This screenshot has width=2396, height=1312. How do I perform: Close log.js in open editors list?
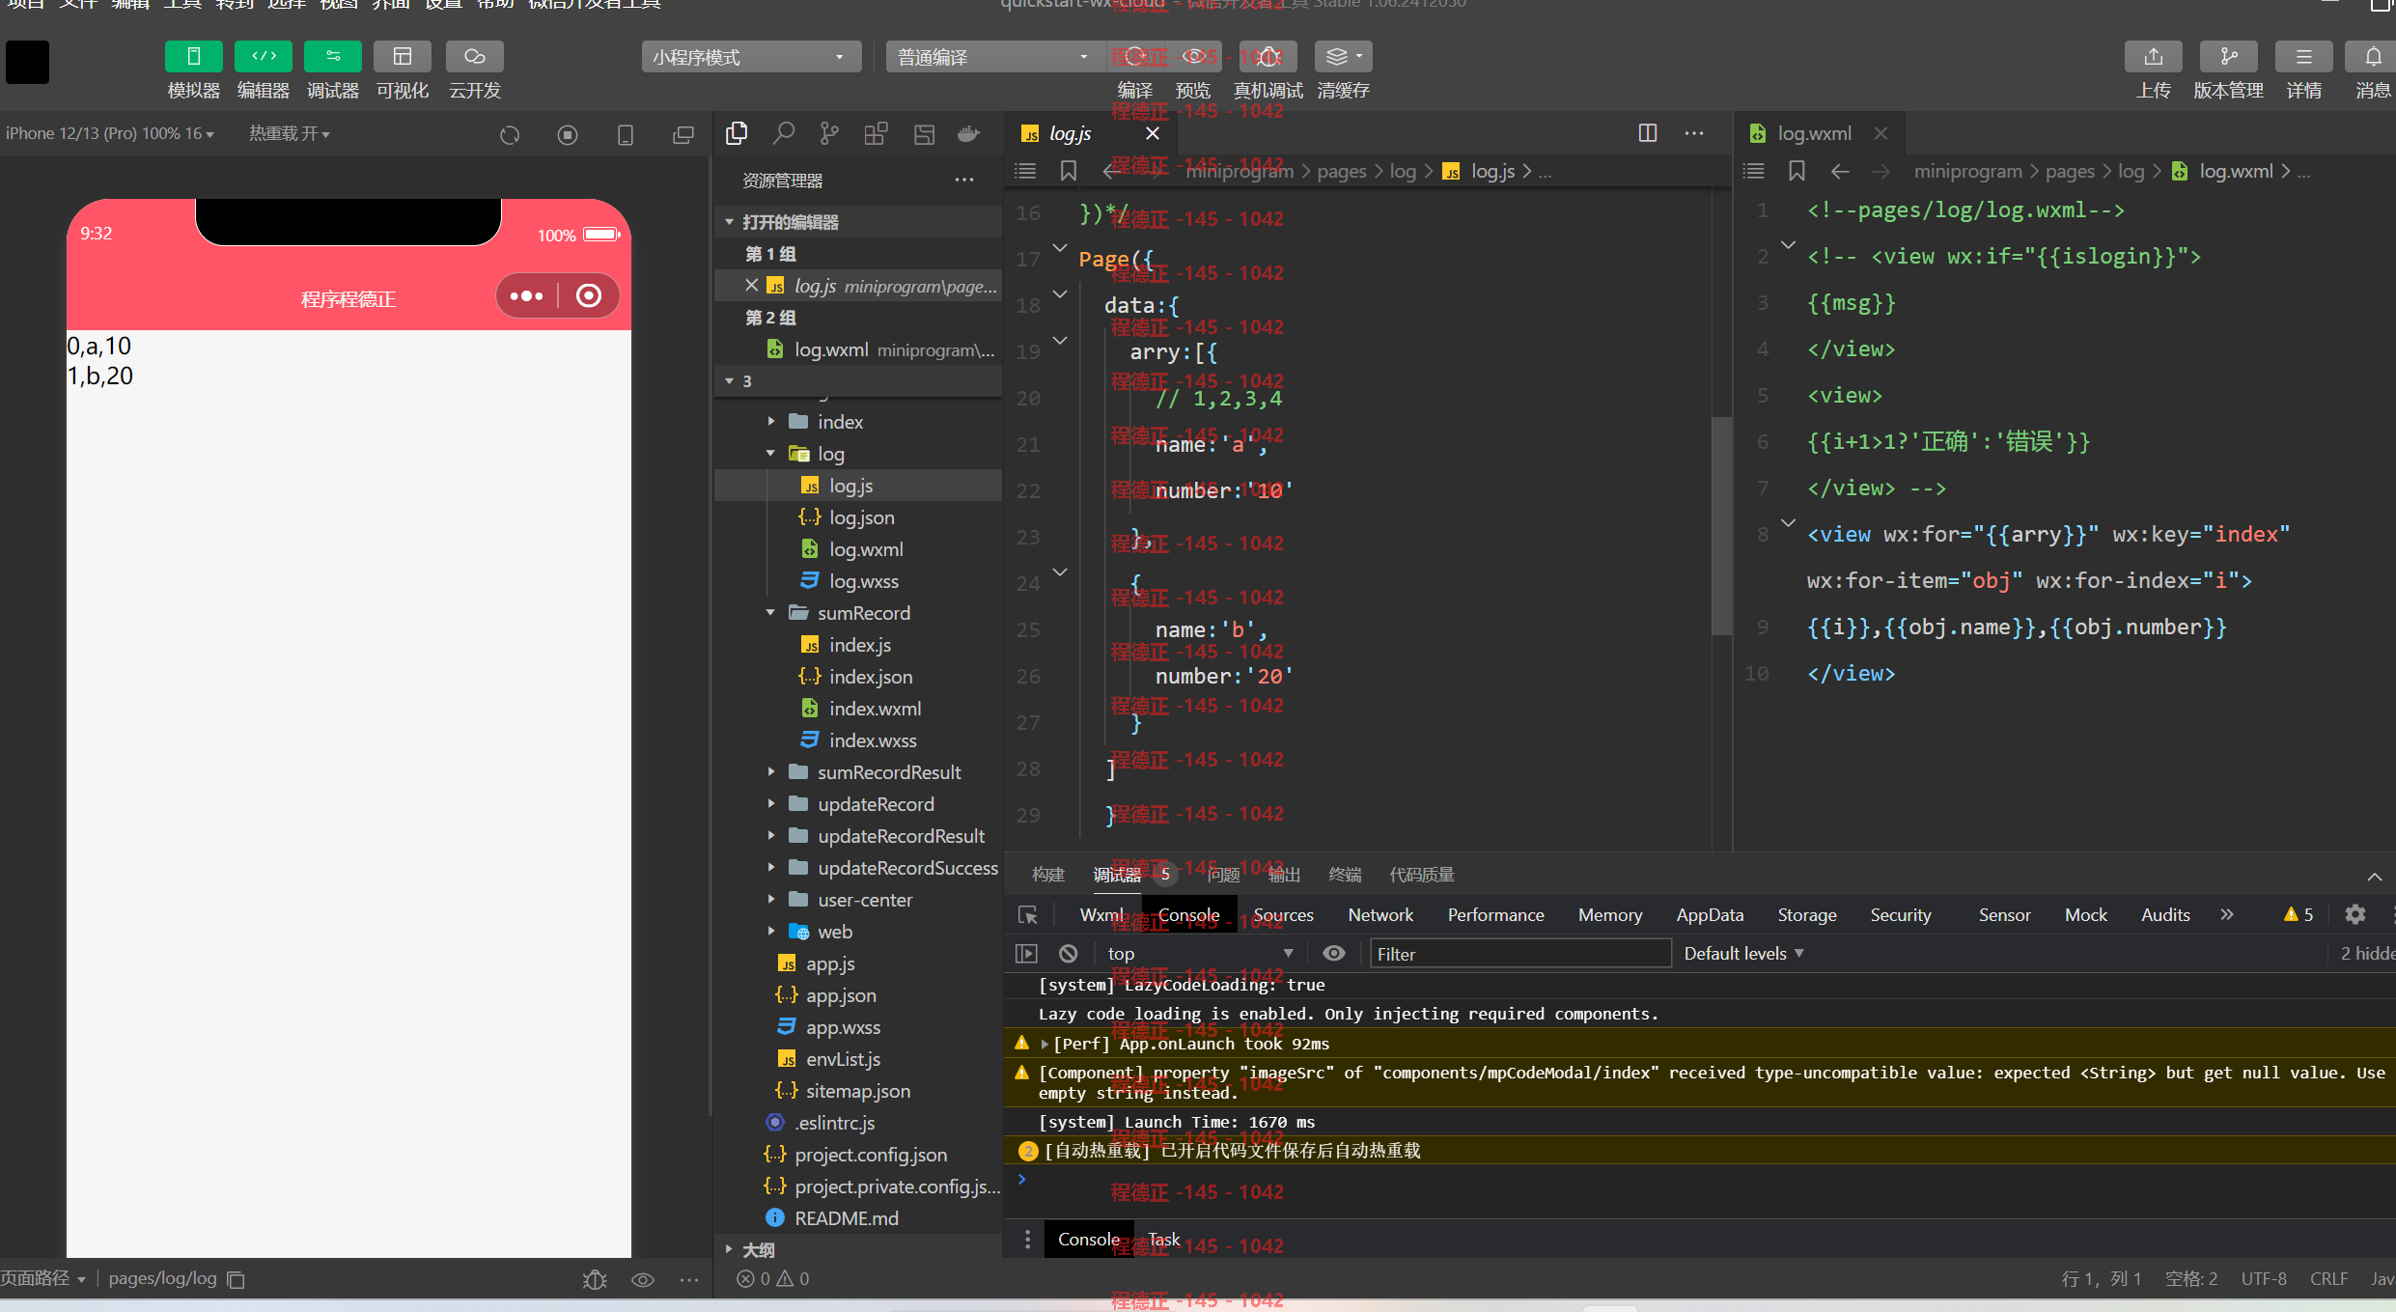click(x=751, y=285)
